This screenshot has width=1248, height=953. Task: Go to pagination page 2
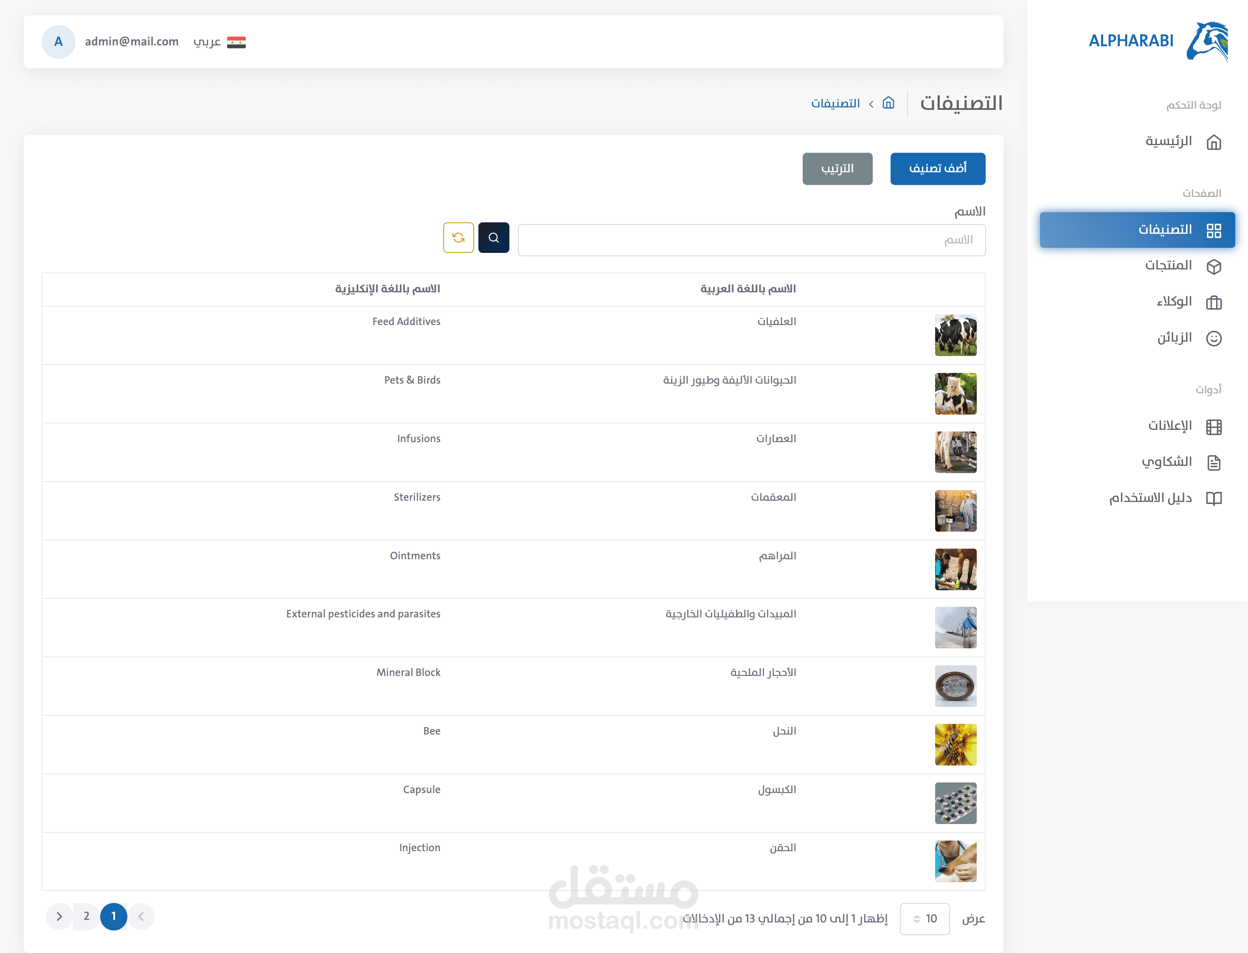click(x=86, y=916)
